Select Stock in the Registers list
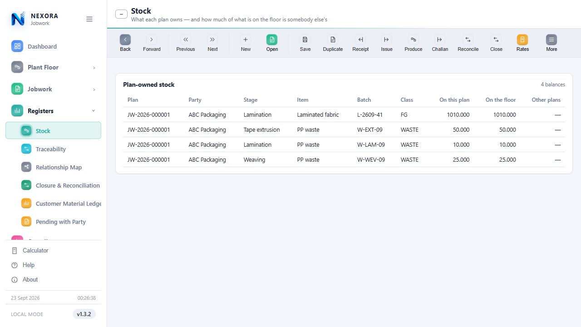This screenshot has width=581, height=327. (x=54, y=131)
